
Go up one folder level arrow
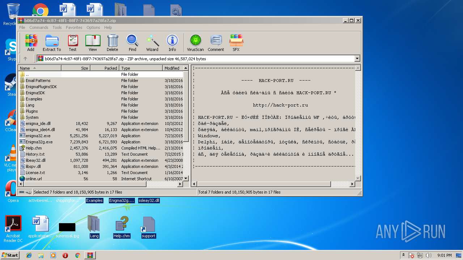point(25,58)
